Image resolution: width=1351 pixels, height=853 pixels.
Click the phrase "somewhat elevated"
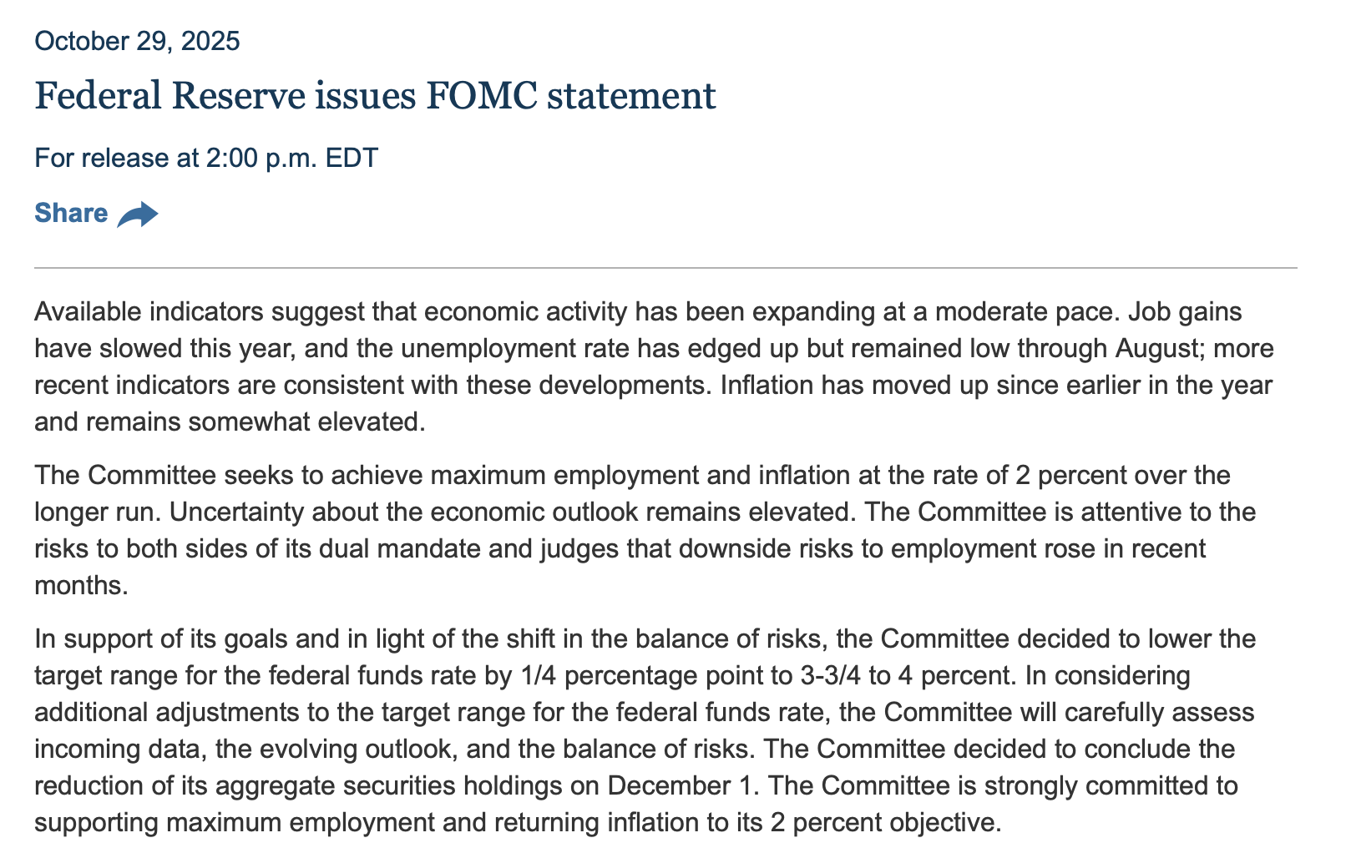(x=307, y=421)
